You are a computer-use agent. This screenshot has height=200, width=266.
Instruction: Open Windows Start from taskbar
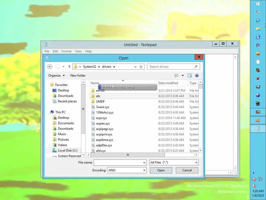pos(258,4)
